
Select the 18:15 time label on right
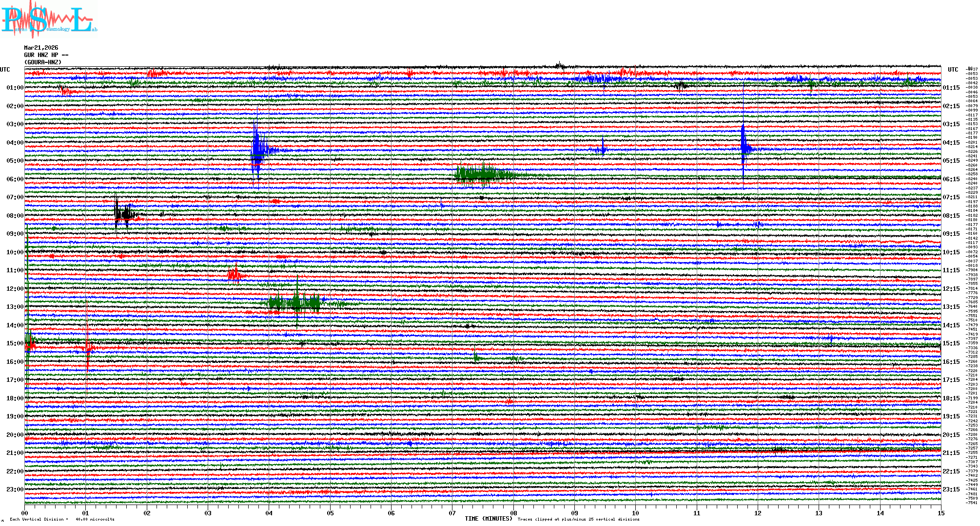[951, 398]
